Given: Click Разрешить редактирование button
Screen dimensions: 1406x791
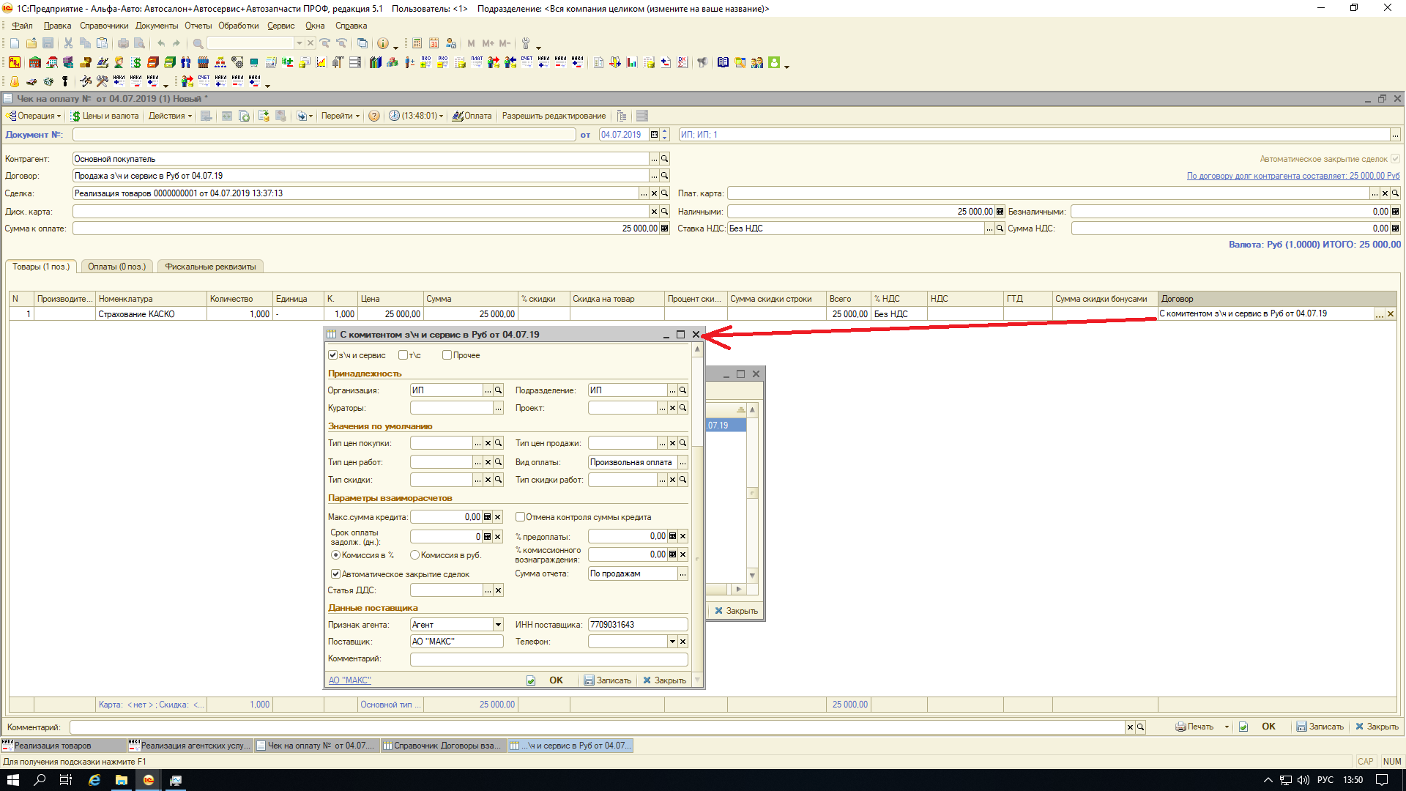Looking at the screenshot, I should click(x=554, y=116).
